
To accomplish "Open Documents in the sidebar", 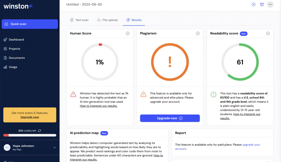I will tap(17, 58).
